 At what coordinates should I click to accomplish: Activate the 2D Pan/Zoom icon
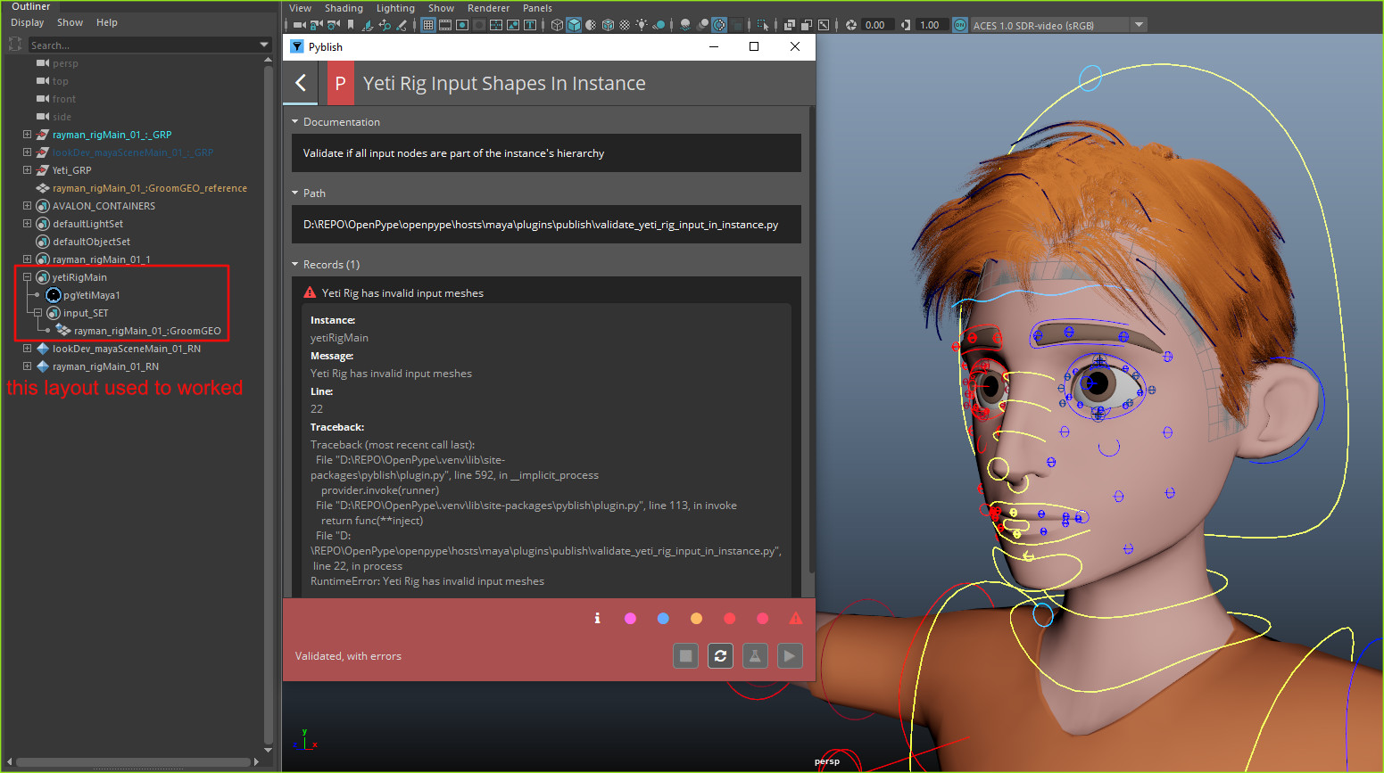385,25
